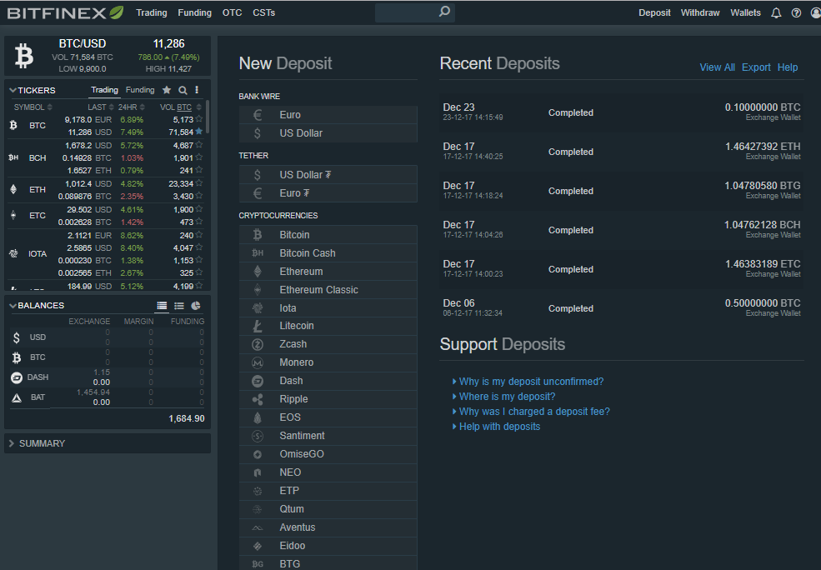Click the OmiseGO icon in deposit list

pos(257,454)
